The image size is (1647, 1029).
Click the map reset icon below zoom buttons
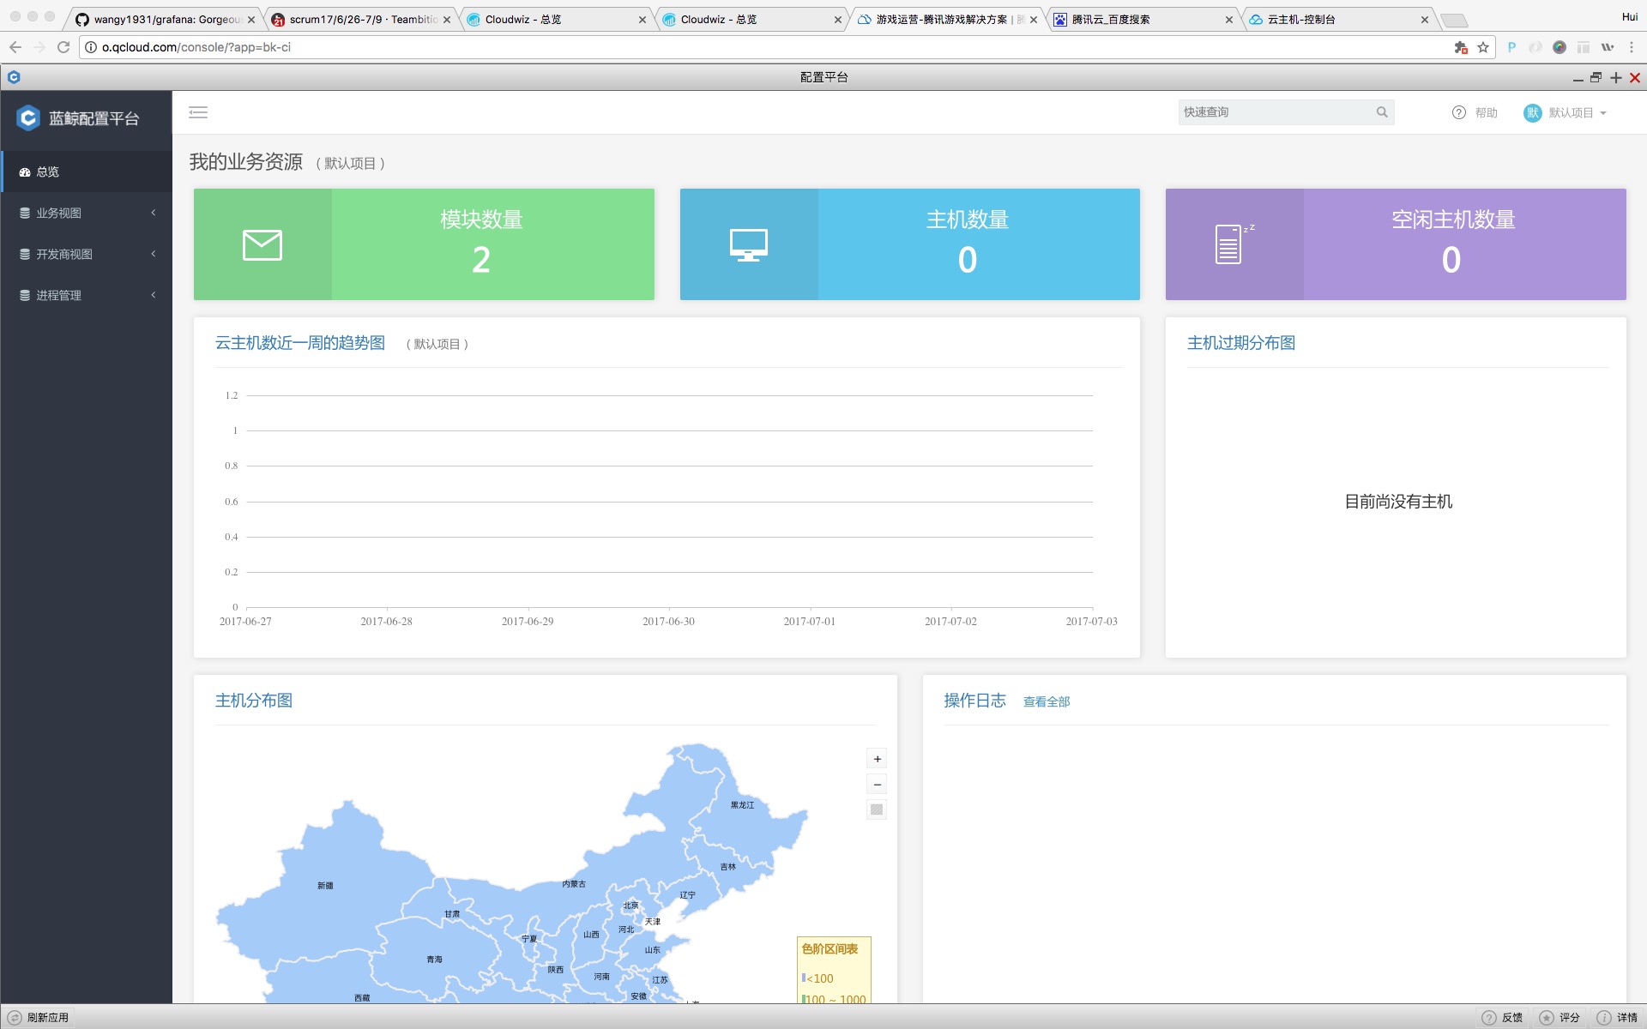click(x=877, y=809)
